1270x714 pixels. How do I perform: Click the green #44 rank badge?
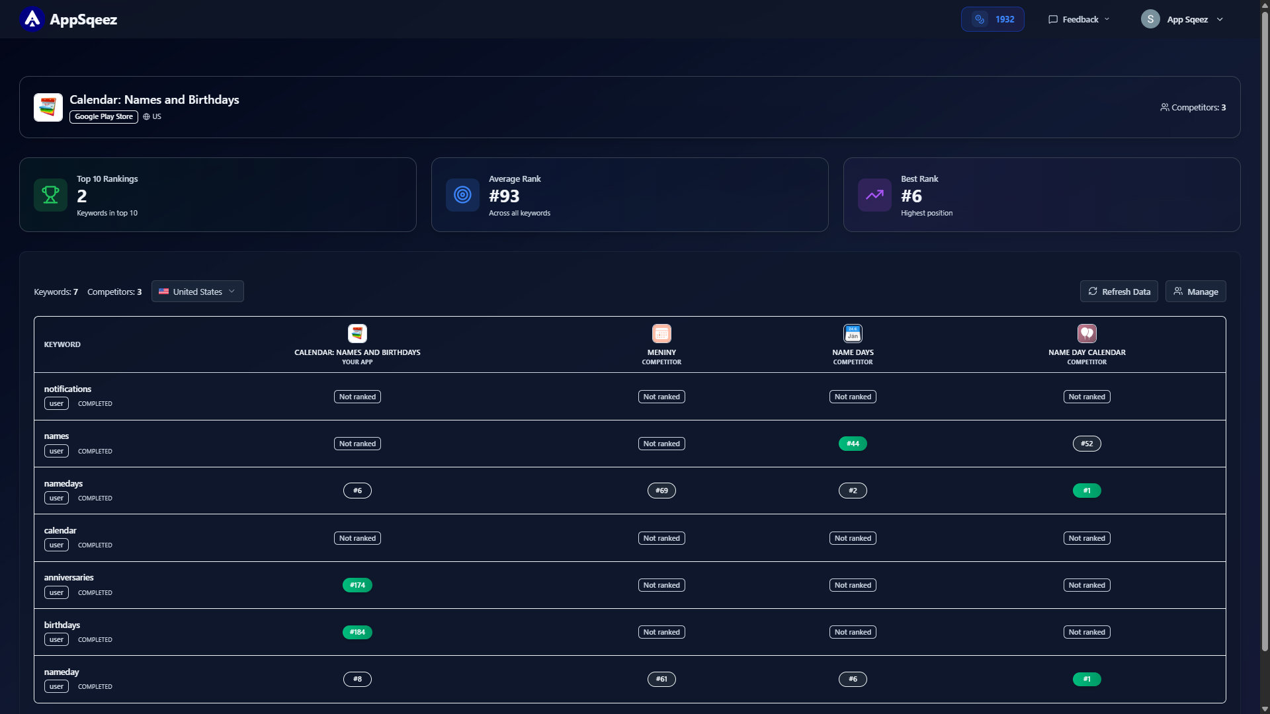tap(853, 444)
